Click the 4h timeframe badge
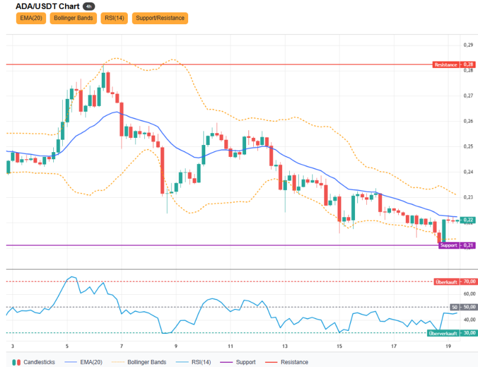The image size is (478, 367). click(89, 7)
